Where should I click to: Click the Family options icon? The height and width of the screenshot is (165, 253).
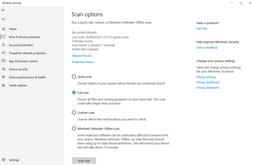pos(3,85)
